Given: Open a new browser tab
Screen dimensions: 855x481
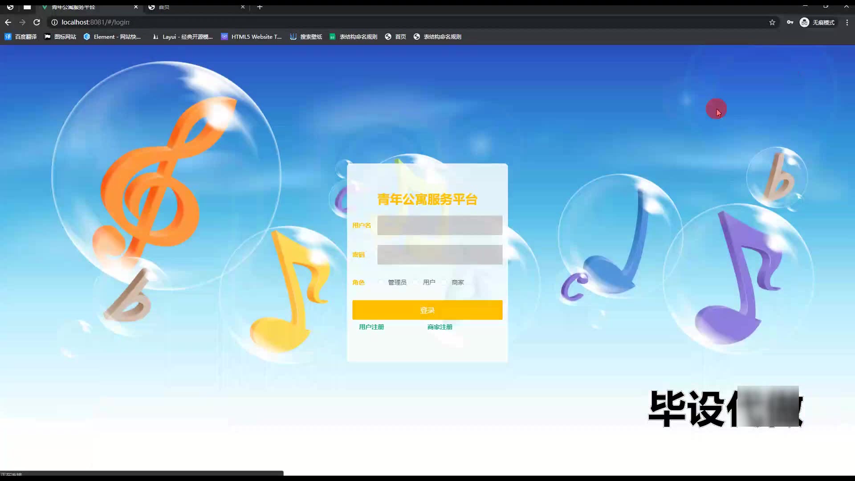Looking at the screenshot, I should tap(260, 7).
